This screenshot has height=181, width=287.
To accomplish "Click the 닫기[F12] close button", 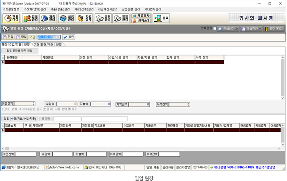I will [274, 29].
